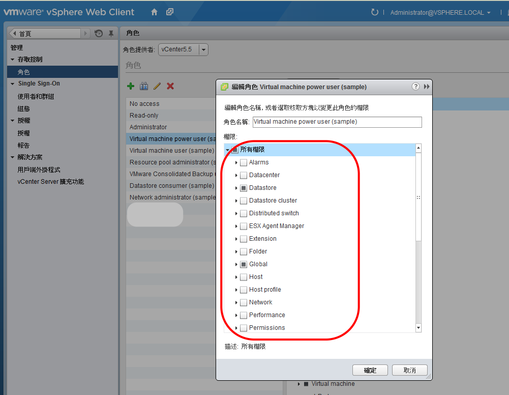Image resolution: width=509 pixels, height=395 pixels.
Task: Click privilege list scroll up arrow
Action: click(418, 148)
